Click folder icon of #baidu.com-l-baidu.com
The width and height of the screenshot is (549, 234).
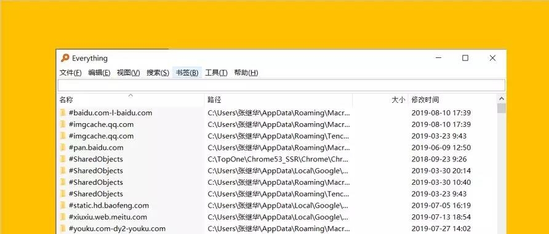pos(63,113)
